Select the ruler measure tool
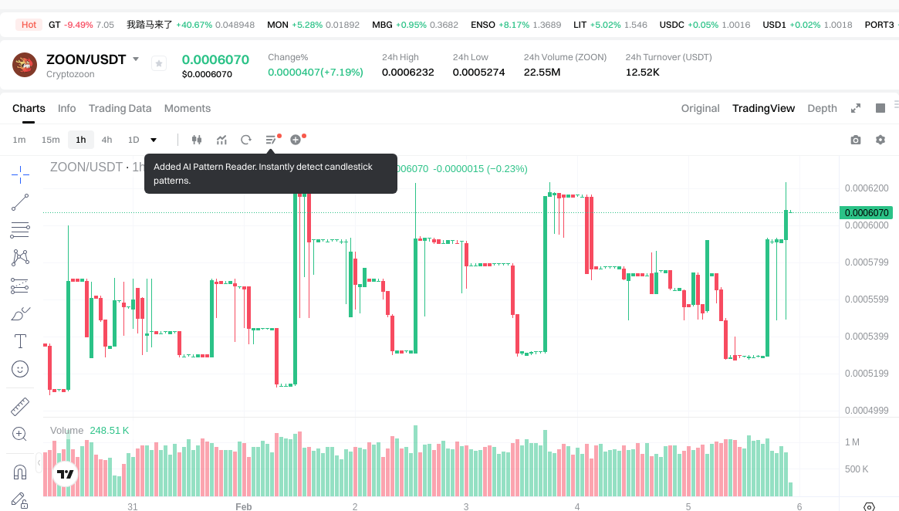 tap(20, 407)
